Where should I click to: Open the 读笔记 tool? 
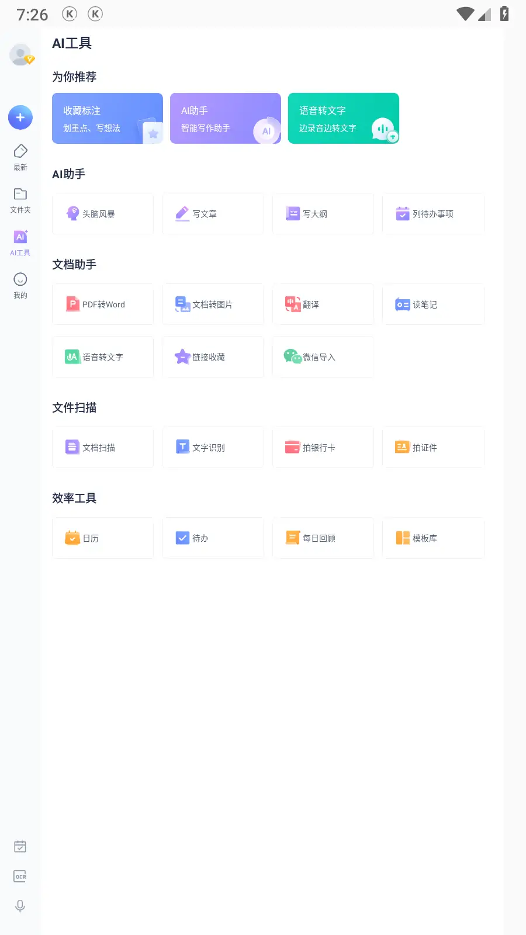(x=433, y=304)
